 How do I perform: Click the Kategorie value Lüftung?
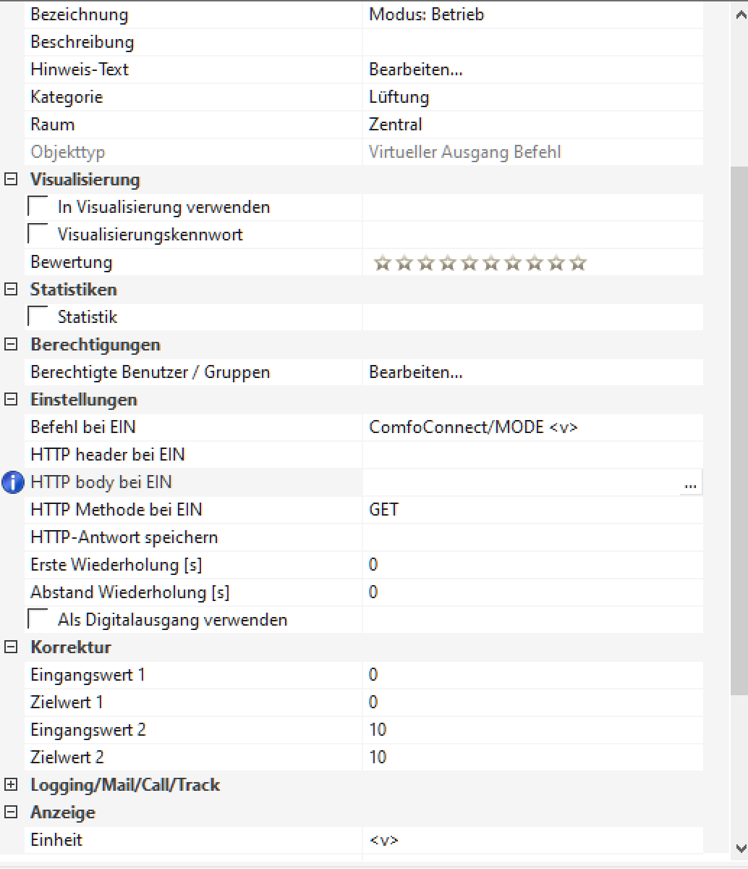(399, 97)
